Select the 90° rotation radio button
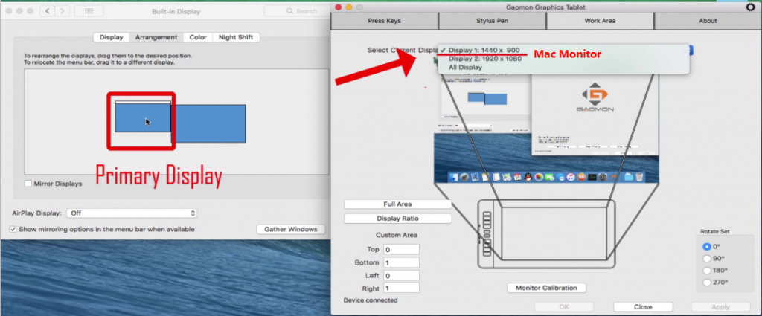762x316 pixels. coord(707,259)
